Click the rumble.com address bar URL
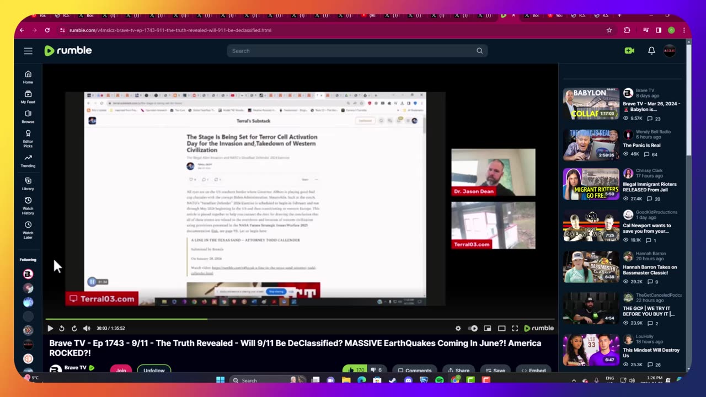Image resolution: width=706 pixels, height=397 pixels. click(x=170, y=30)
